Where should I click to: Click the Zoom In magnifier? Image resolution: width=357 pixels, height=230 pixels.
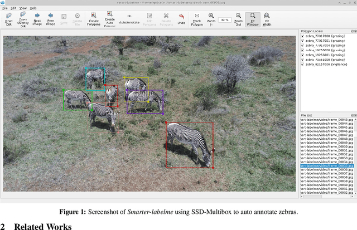211,19
